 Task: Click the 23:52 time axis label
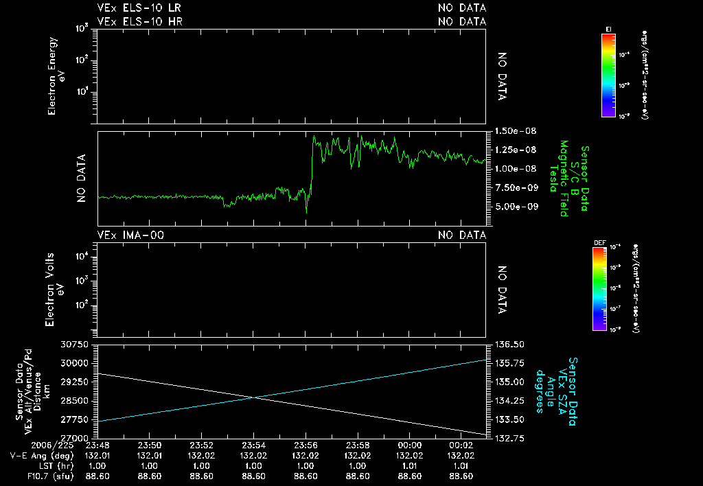point(201,445)
